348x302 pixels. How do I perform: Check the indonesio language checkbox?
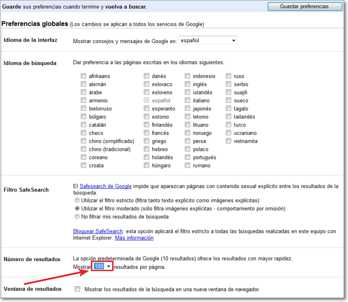(187, 76)
